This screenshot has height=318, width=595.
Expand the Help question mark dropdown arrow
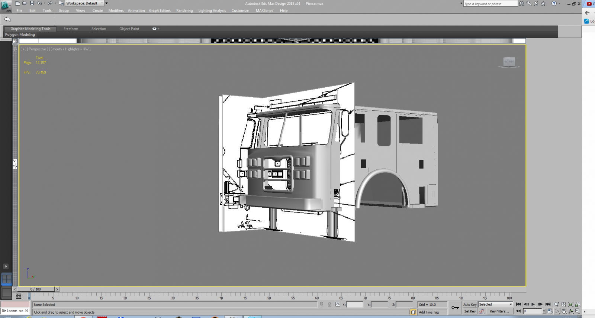pyautogui.click(x=559, y=3)
